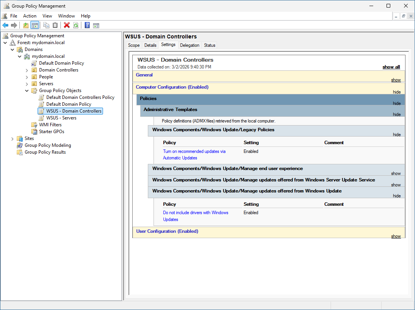Click the Starter GPOs folder icon
This screenshot has height=310, width=415.
tap(34, 132)
